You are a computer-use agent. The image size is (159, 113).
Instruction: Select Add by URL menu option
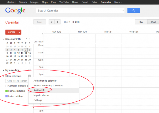[x=40, y=90]
